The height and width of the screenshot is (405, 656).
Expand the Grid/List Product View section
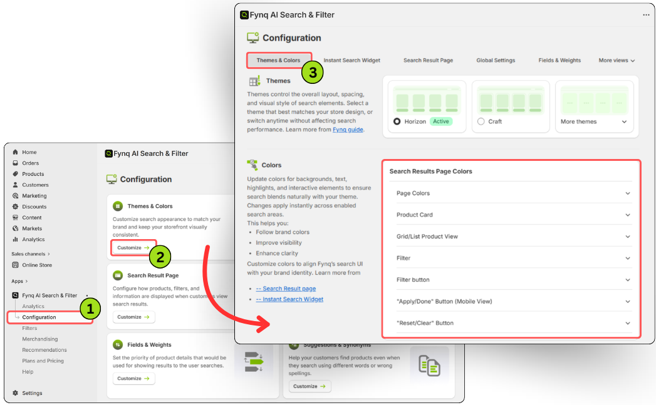tap(514, 237)
